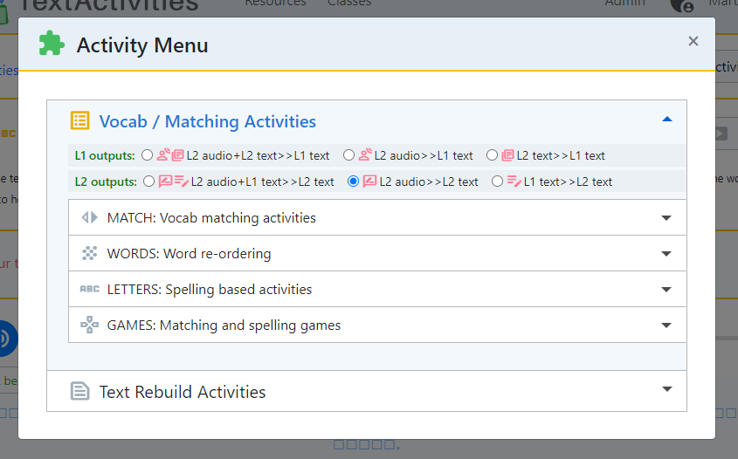This screenshot has height=459, width=738.
Task: Expand GAMES row dropdown arrow
Action: point(666,325)
